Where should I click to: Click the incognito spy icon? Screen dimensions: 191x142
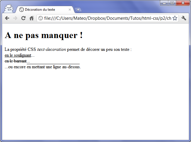coord(9,8)
